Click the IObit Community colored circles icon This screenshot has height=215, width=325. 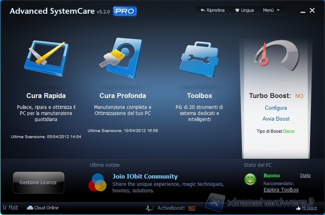pos(97,182)
